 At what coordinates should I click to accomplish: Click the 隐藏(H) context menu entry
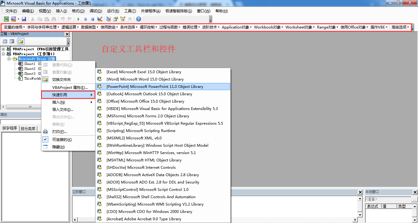(x=68, y=147)
